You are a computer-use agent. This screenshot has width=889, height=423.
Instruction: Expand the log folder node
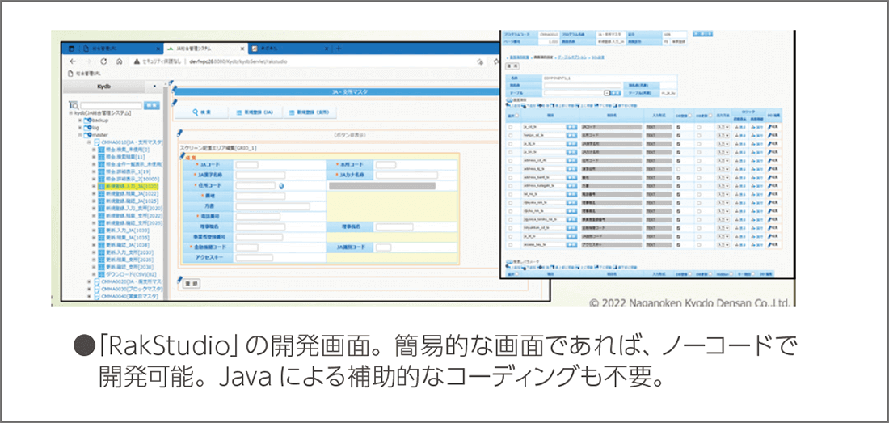click(79, 128)
